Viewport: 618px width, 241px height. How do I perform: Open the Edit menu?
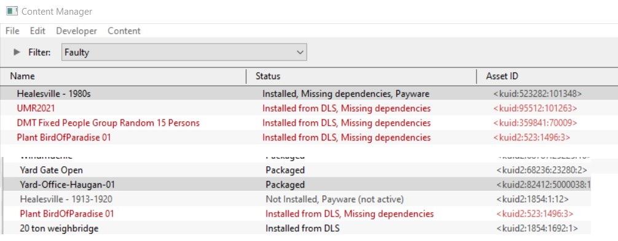[x=37, y=31]
